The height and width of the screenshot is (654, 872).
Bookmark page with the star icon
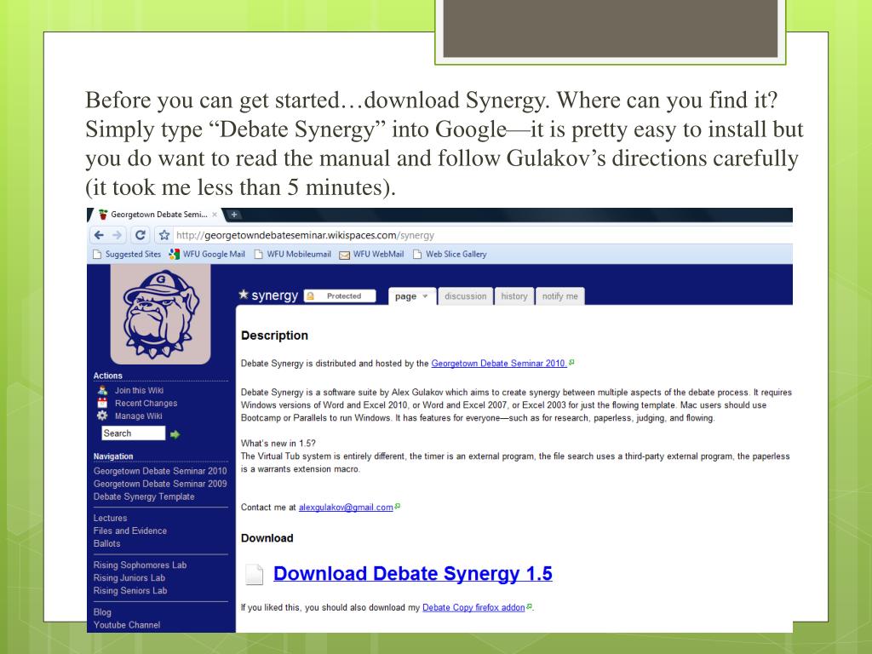164,235
